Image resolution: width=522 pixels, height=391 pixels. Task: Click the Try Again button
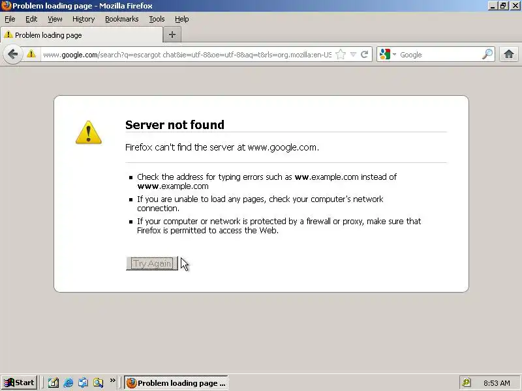152,263
